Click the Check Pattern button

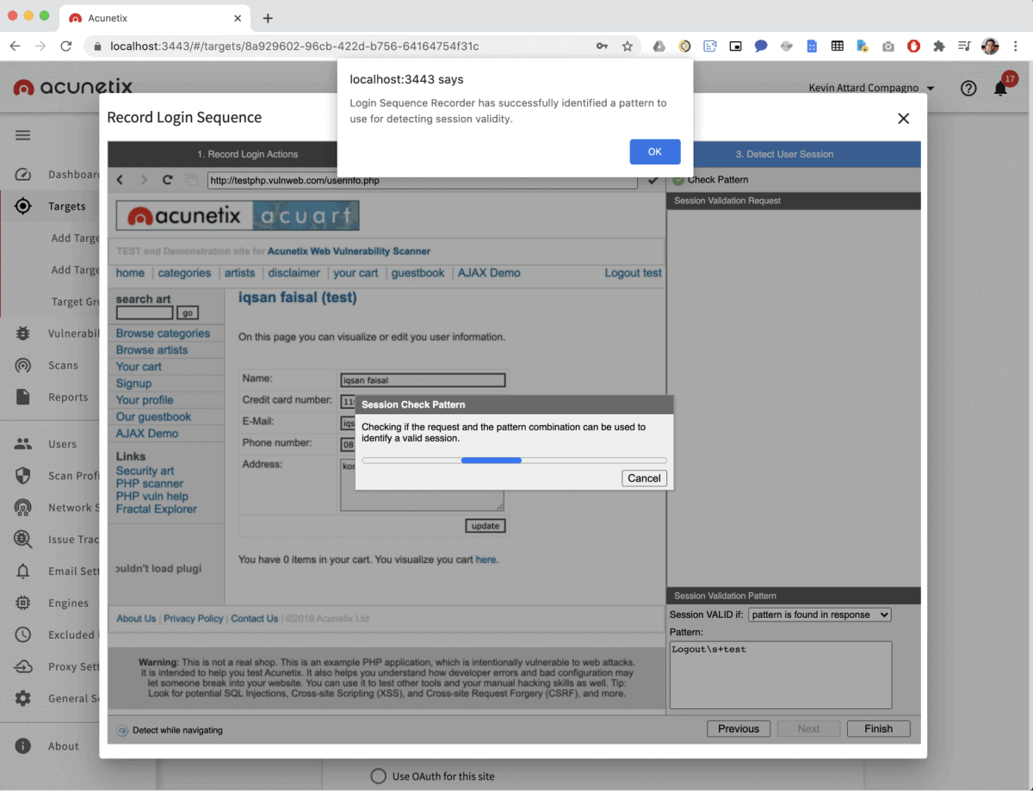711,180
